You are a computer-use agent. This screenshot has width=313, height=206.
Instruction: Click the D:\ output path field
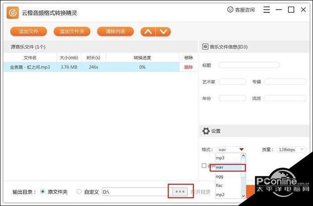tap(137, 192)
